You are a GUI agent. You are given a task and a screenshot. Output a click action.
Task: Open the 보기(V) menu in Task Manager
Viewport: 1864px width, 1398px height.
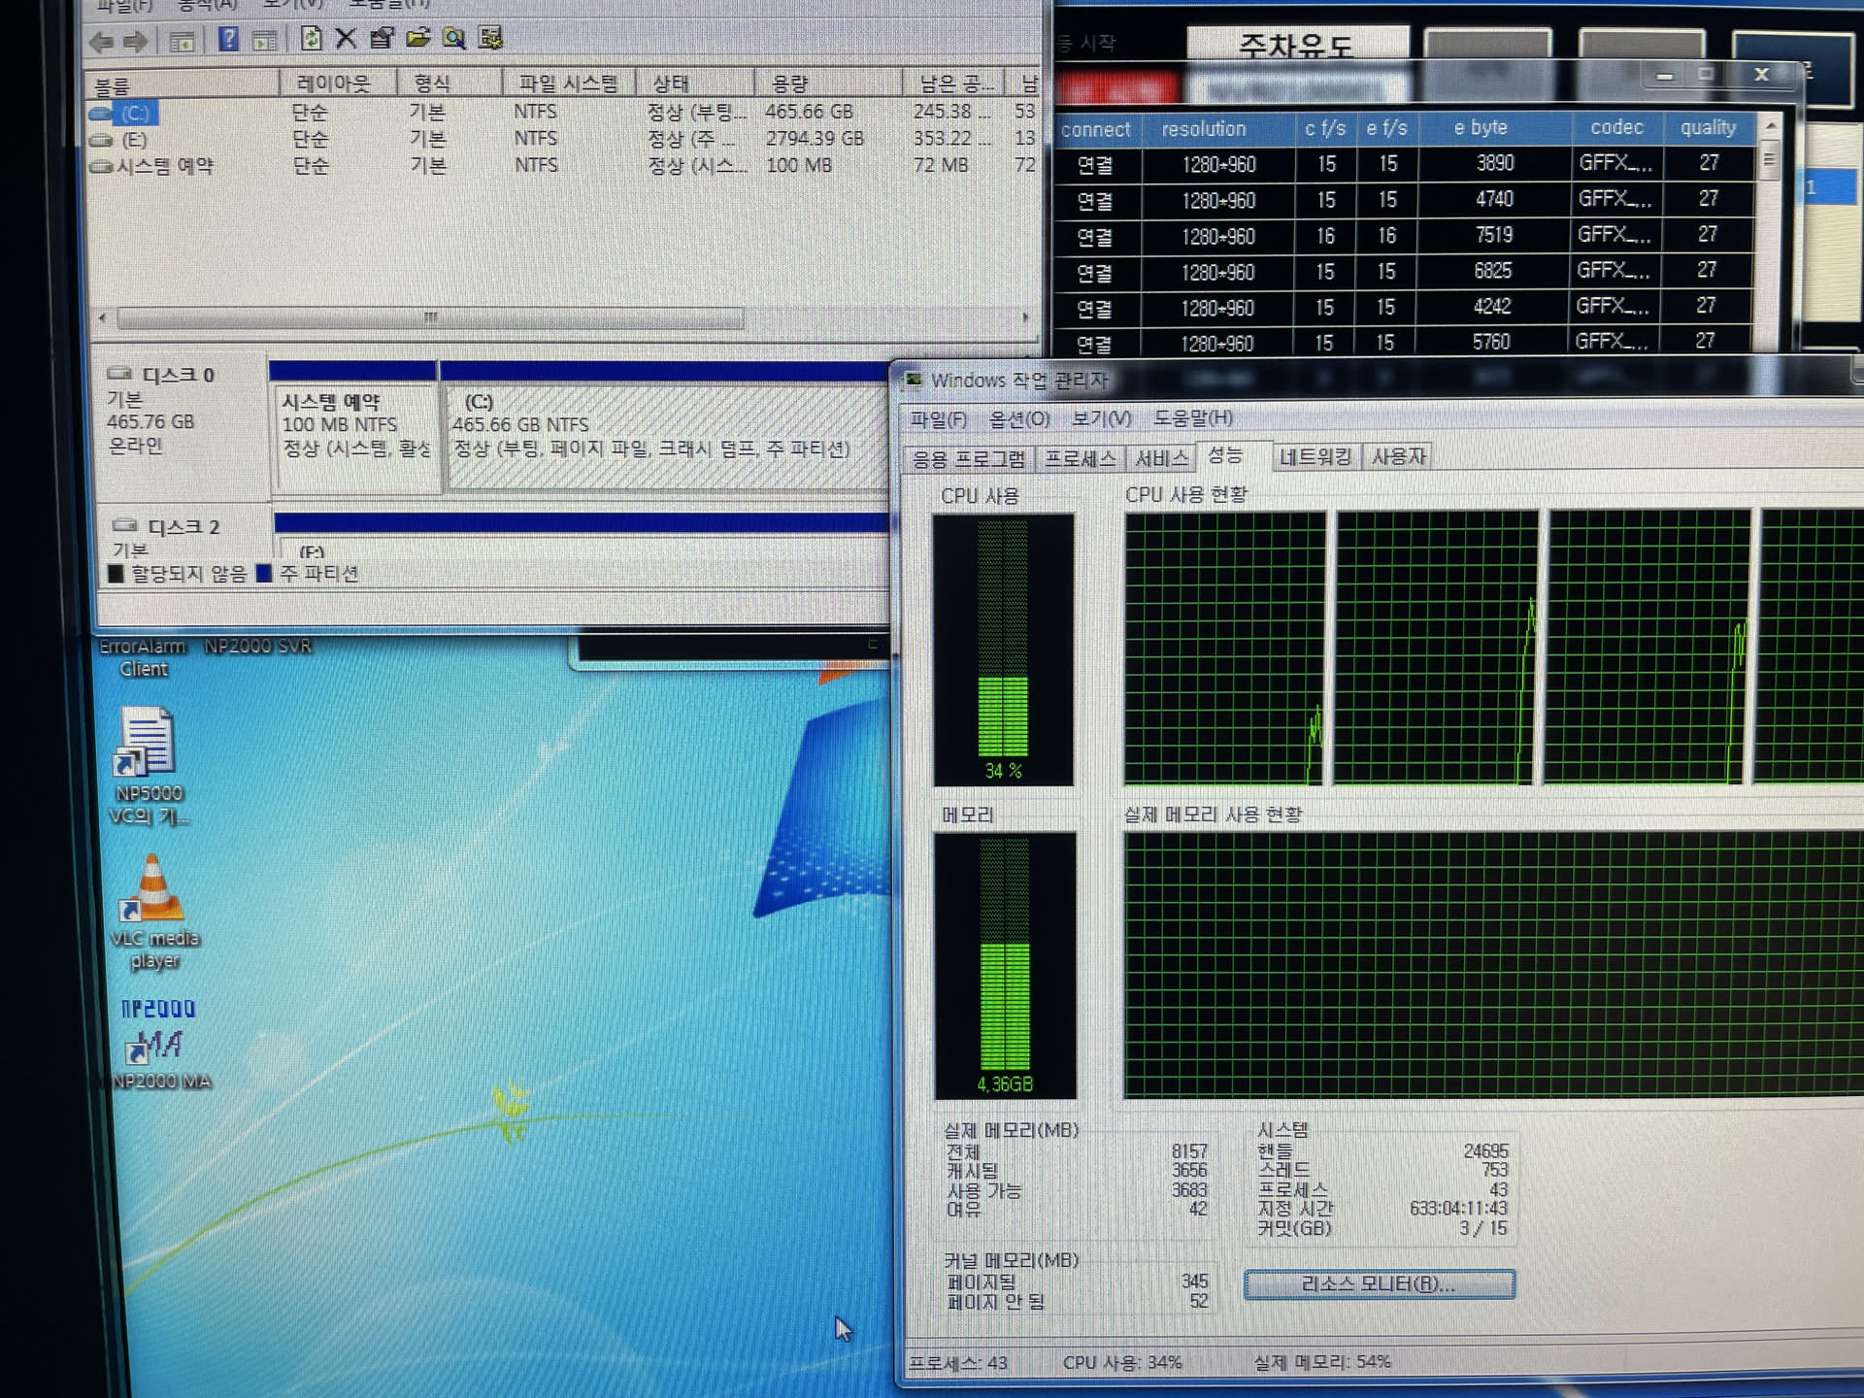pos(1101,418)
